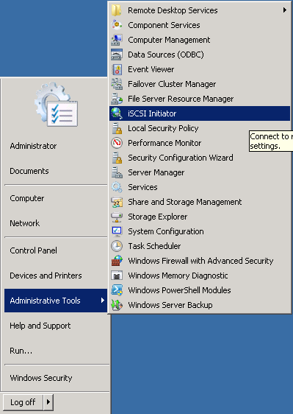
Task: Open Control Panel
Action: tap(56, 250)
